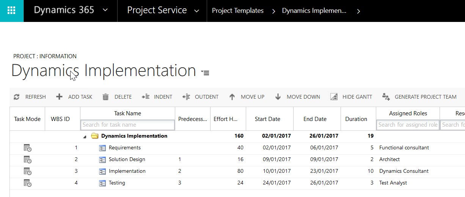465x197 pixels.
Task: Click the Functional consultant role cell
Action: 404,147
